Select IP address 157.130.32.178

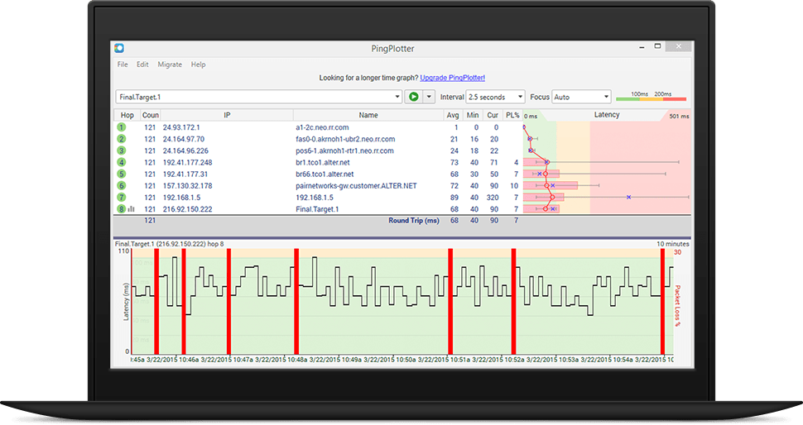click(187, 186)
